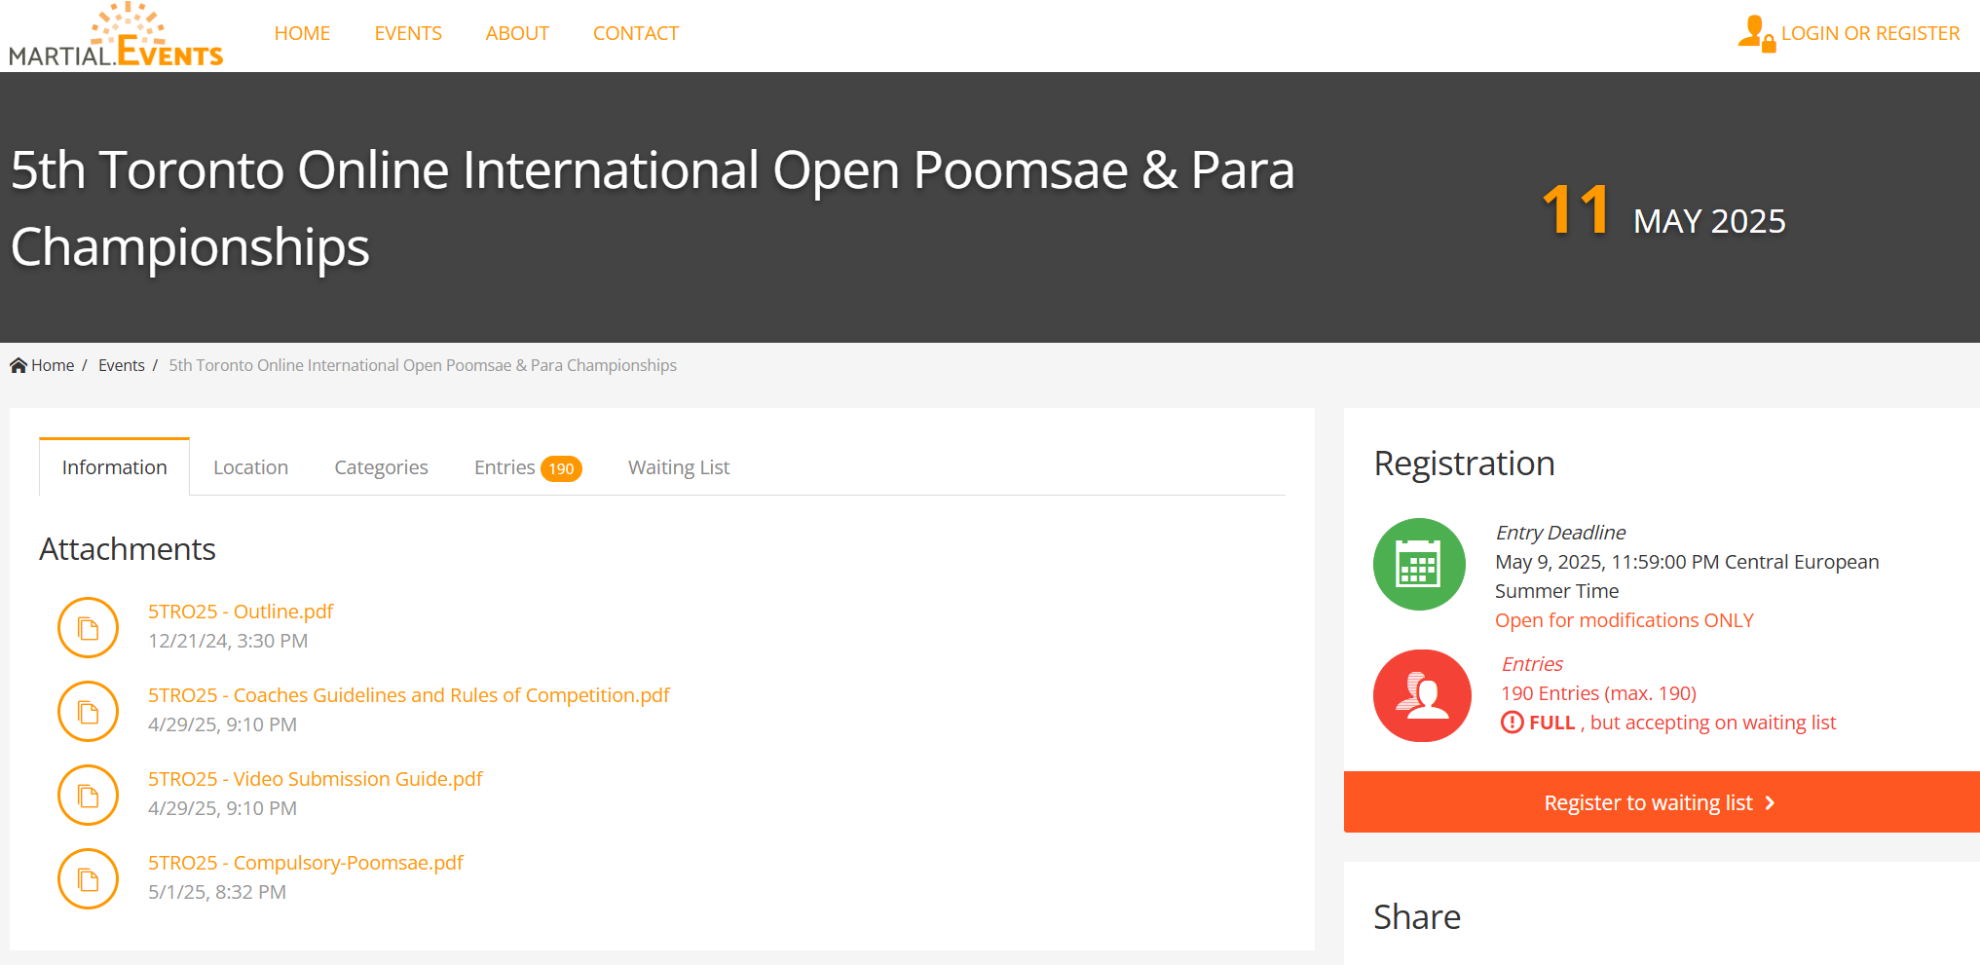The image size is (1980, 965).
Task: Click file icon for 5TRO25 Outline.pdf
Action: (88, 627)
